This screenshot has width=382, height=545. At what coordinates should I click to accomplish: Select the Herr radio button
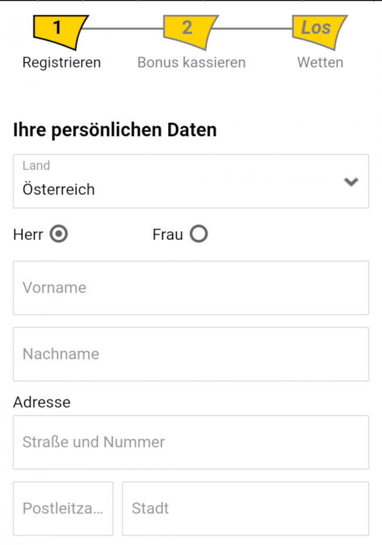click(x=59, y=234)
